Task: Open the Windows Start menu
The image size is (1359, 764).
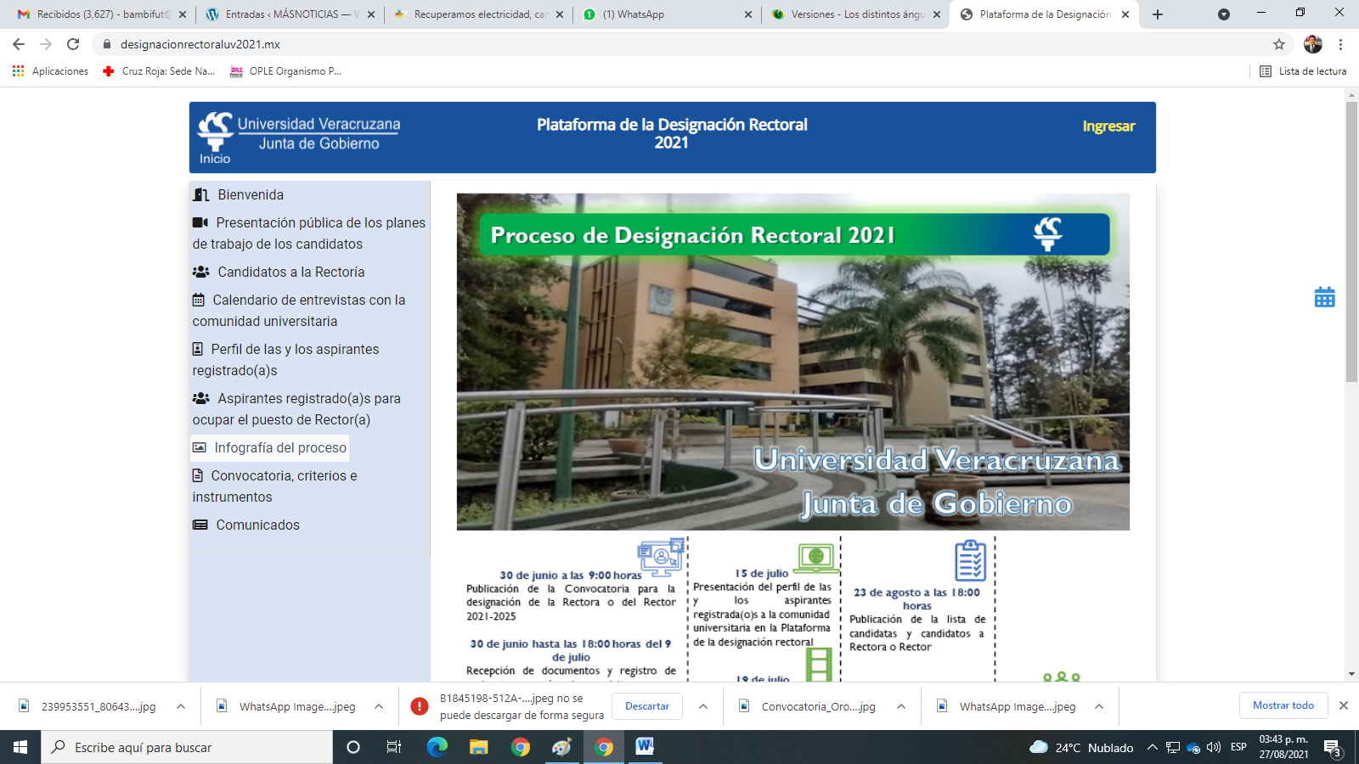Action: click(20, 747)
